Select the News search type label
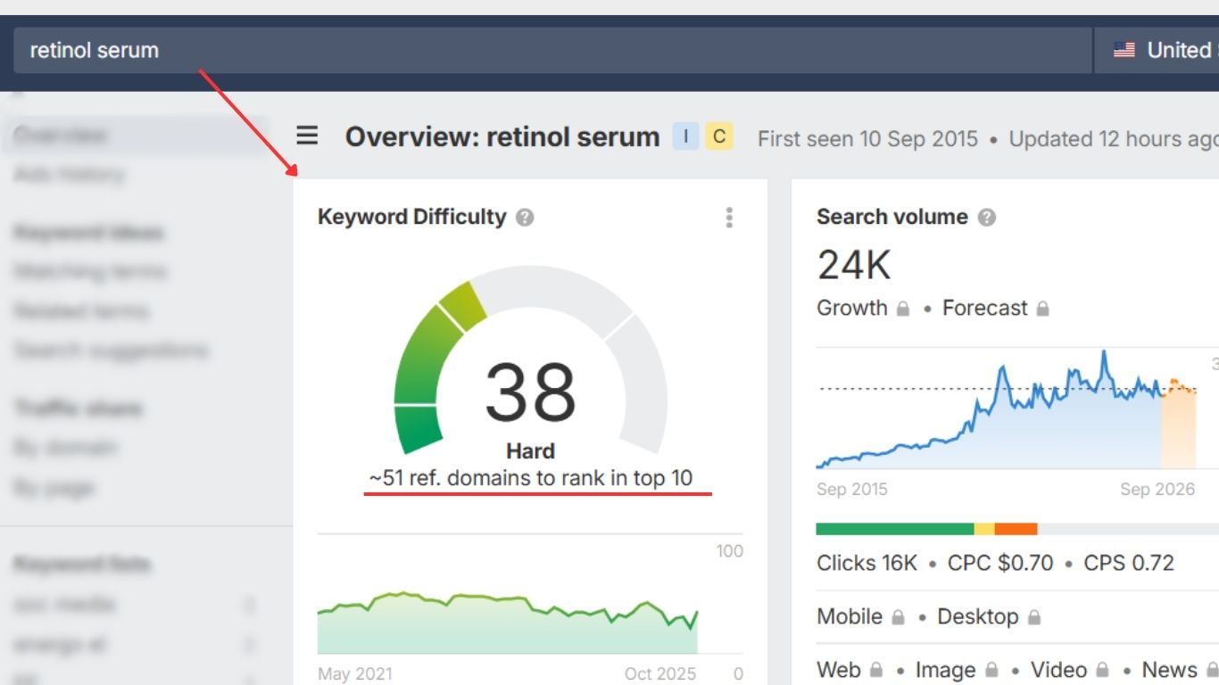1219x685 pixels. [x=1169, y=671]
